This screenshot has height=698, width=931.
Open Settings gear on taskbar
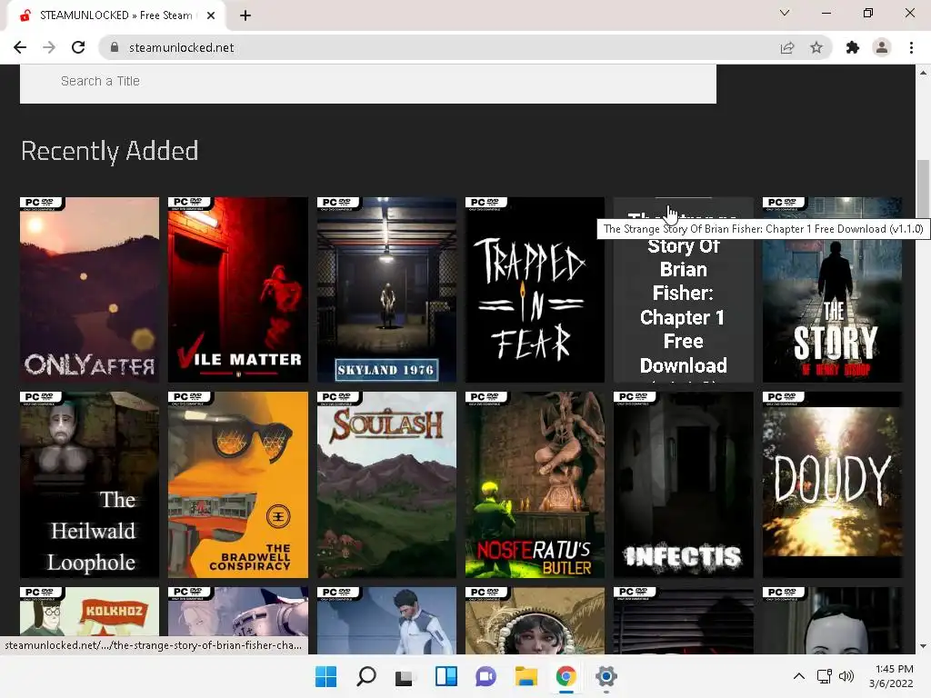pyautogui.click(x=606, y=676)
